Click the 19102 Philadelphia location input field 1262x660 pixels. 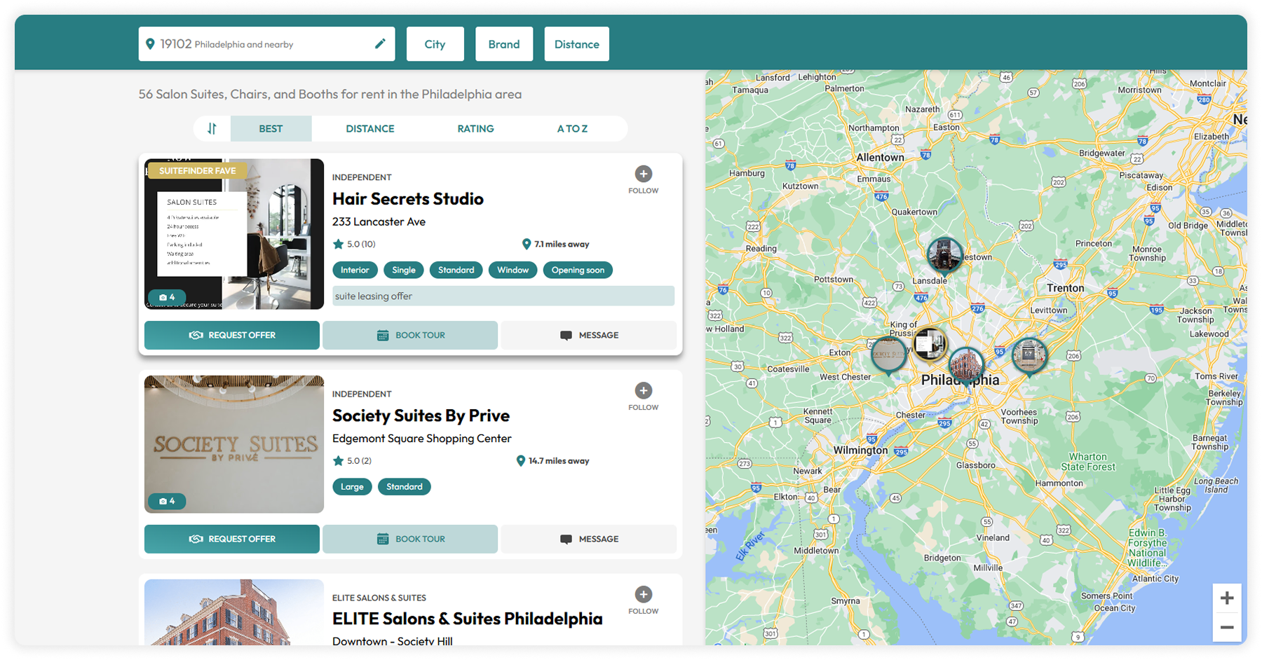259,44
